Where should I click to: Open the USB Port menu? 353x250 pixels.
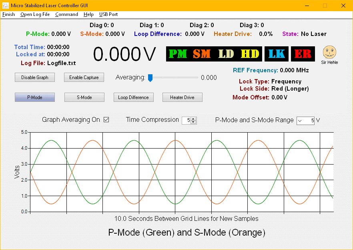[x=108, y=14]
